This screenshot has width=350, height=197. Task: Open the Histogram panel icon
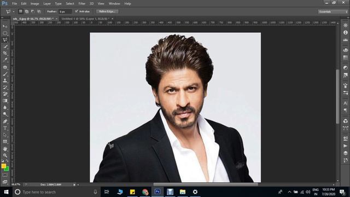[x=345, y=40]
